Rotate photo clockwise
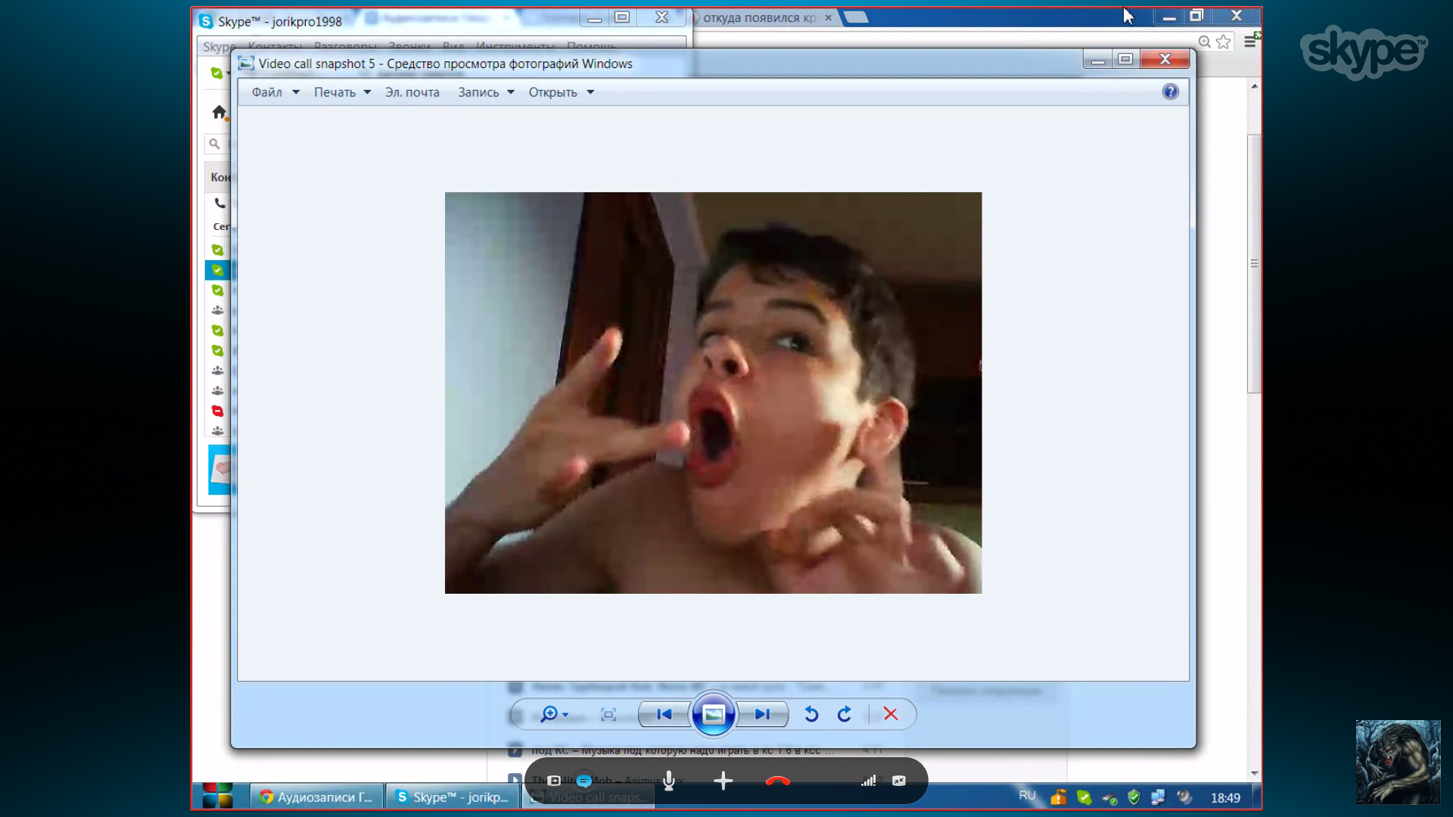Viewport: 1453px width, 817px height. [x=845, y=714]
